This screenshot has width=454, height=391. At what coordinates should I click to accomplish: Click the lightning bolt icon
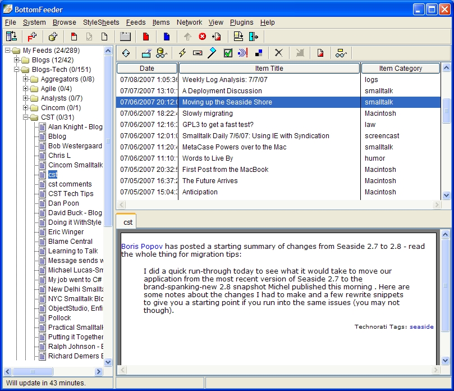click(x=182, y=53)
